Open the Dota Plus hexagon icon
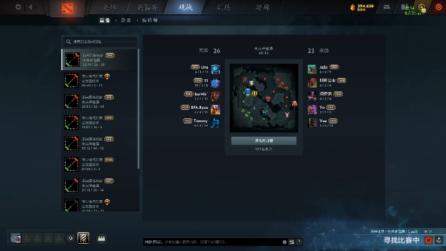 point(422,8)
